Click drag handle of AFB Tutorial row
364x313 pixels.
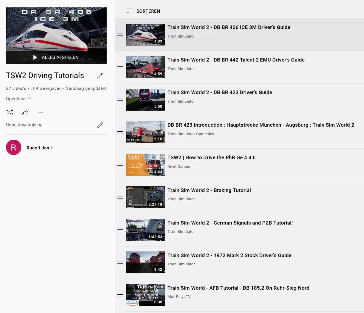tap(120, 295)
